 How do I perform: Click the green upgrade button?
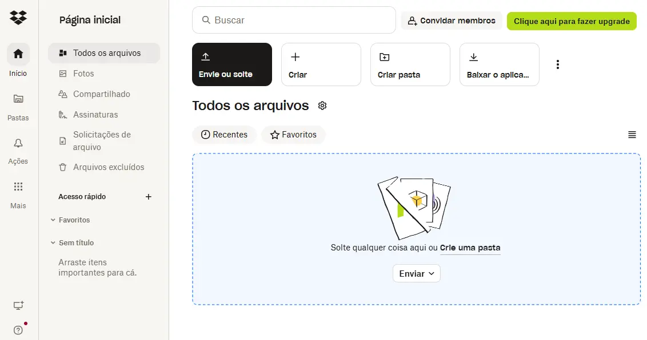pyautogui.click(x=571, y=20)
